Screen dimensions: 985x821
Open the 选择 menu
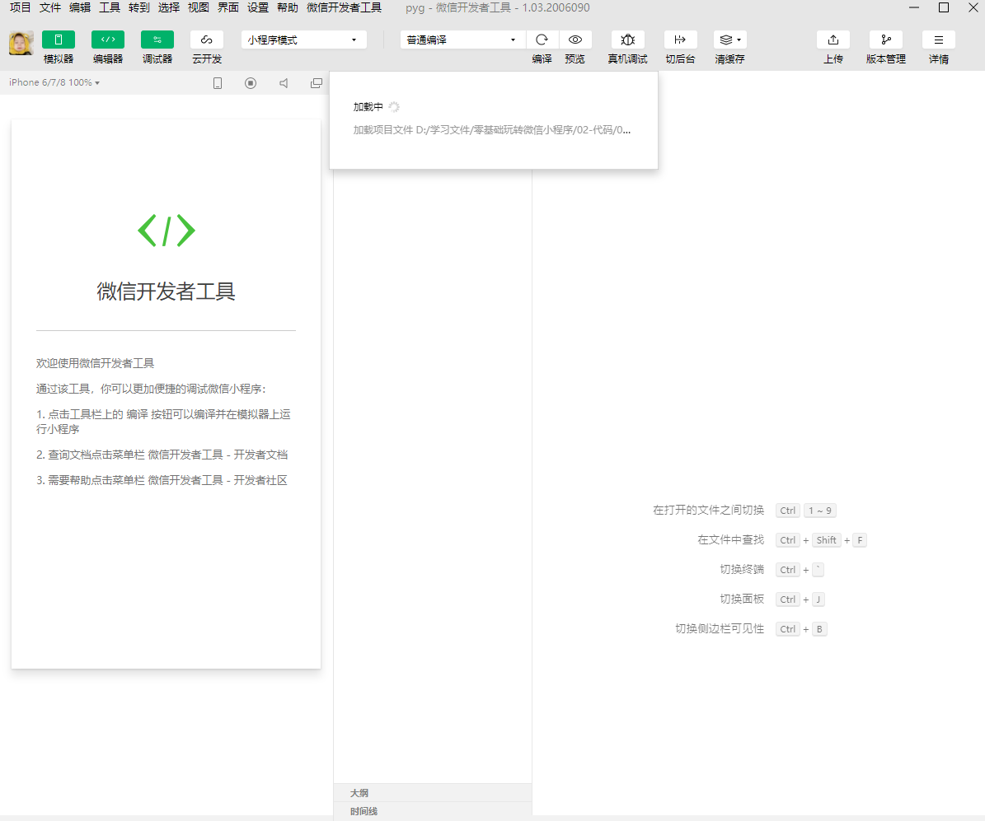(169, 7)
